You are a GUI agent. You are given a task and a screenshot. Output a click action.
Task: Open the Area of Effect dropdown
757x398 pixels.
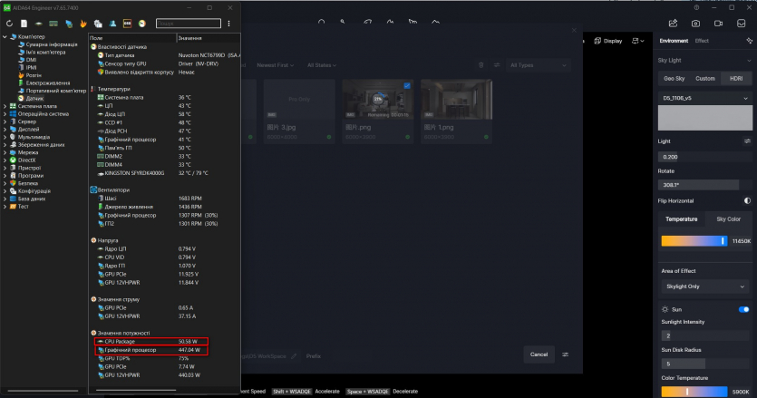[704, 286]
